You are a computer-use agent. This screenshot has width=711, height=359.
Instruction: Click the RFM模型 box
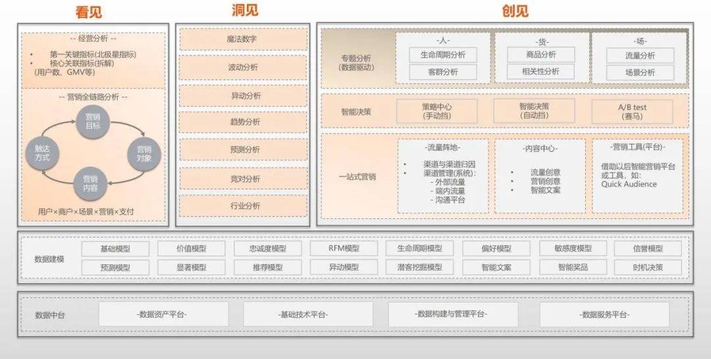[x=344, y=249]
